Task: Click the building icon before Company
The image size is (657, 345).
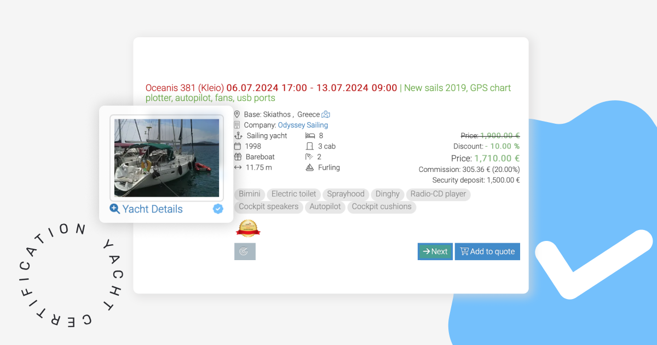Action: click(237, 125)
